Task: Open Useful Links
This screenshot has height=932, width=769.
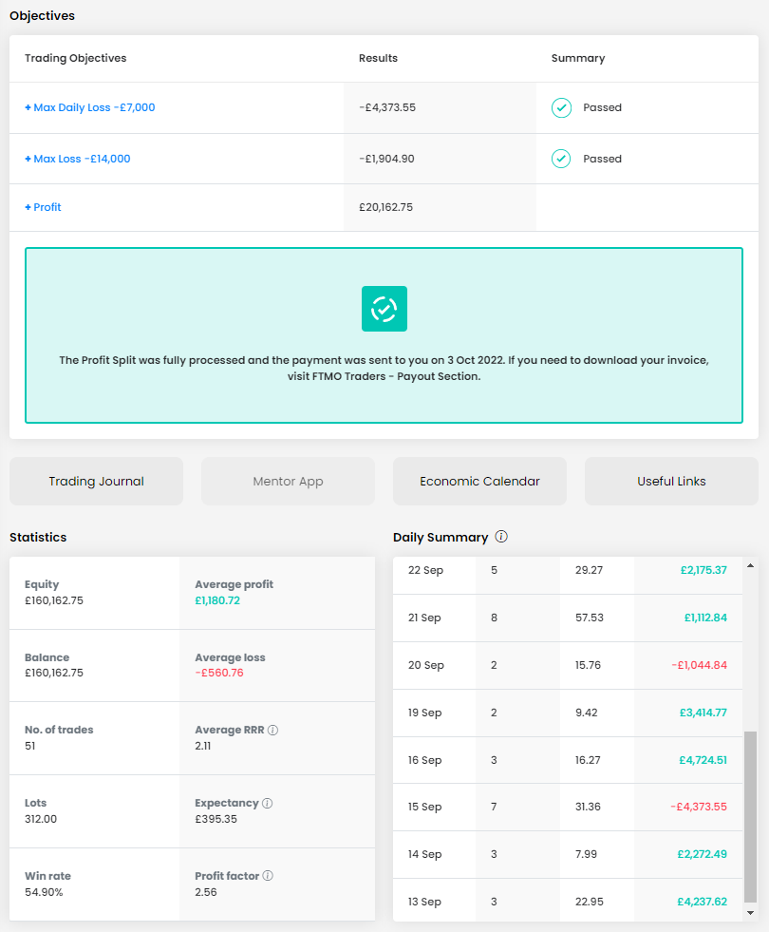Action: (x=671, y=482)
